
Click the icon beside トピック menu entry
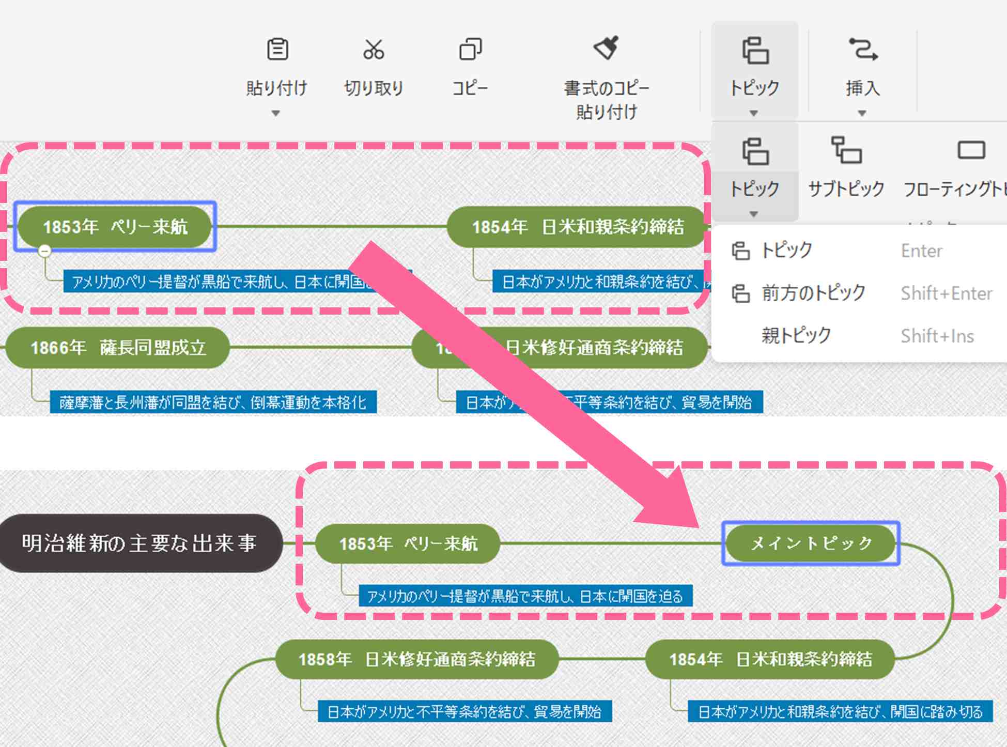(740, 251)
